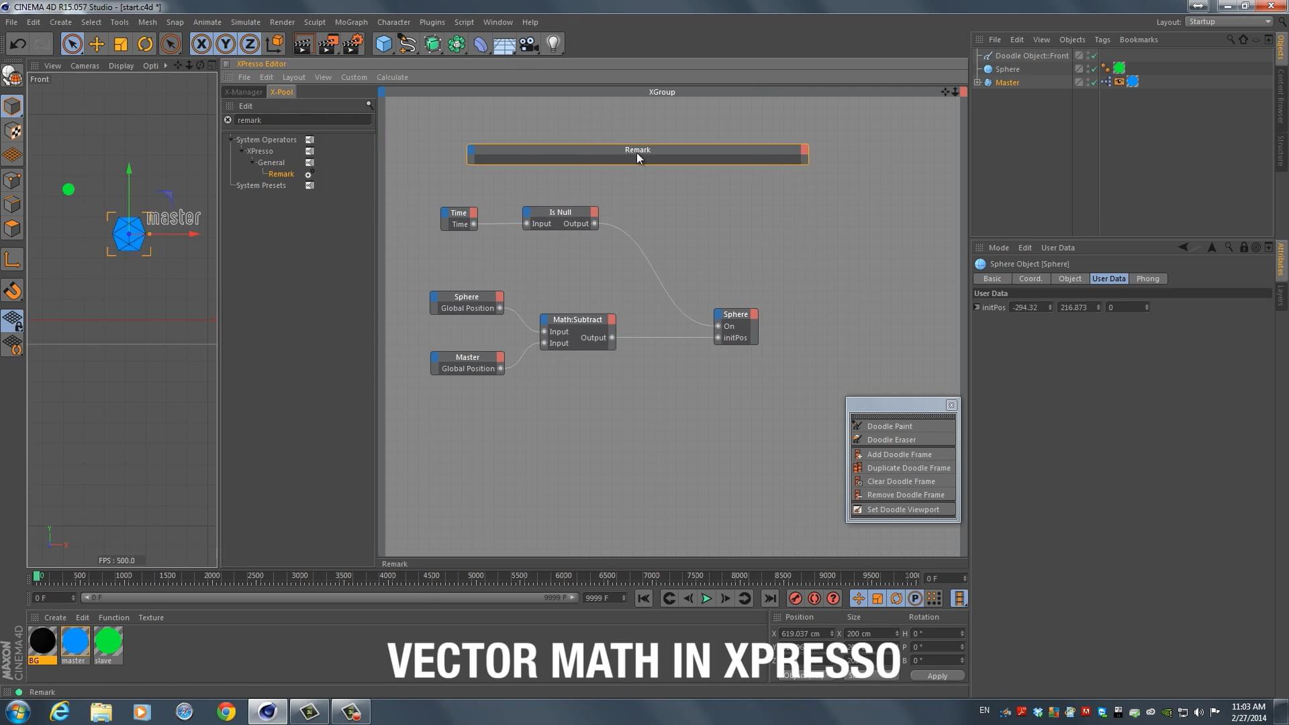Select the blue master material swatch
Image resolution: width=1289 pixels, height=725 pixels.
click(x=75, y=642)
